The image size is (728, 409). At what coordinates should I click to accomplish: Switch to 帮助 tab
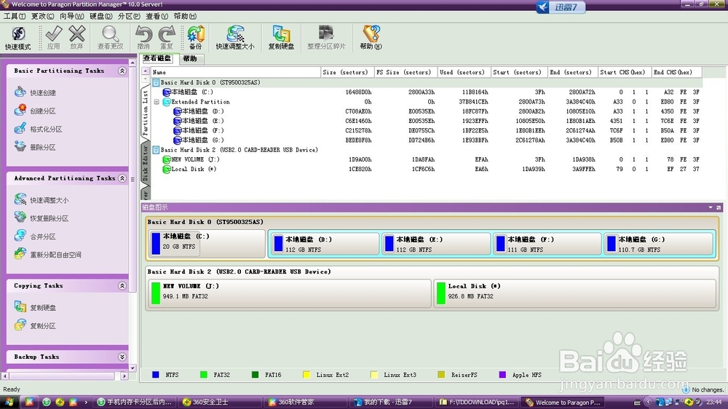(190, 59)
